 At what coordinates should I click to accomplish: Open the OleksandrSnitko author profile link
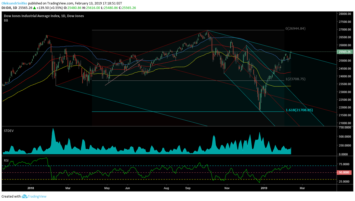tap(14, 3)
